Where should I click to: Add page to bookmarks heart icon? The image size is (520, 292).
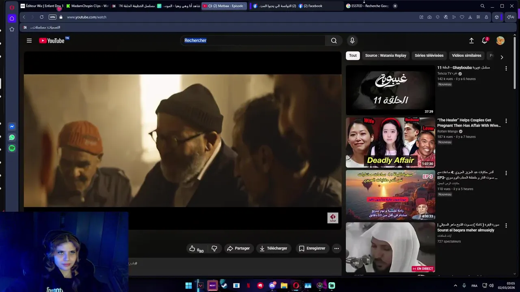point(462,17)
